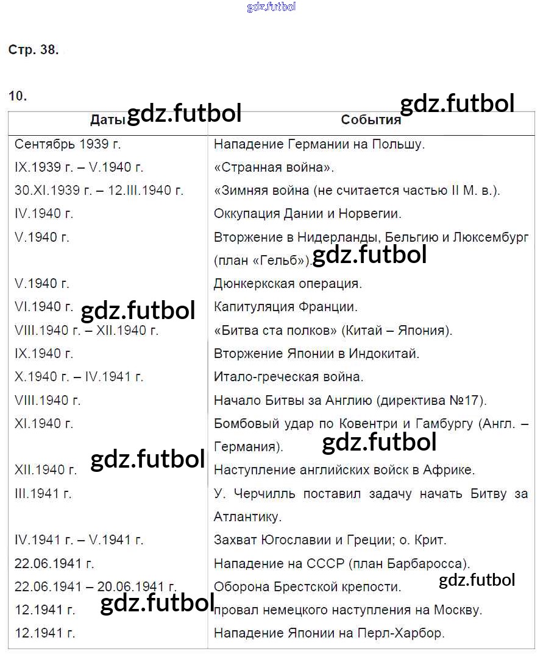543x657 pixels.
Task: Select 'Нападение Японии на Перл-Харбор' text
Action: click(328, 633)
